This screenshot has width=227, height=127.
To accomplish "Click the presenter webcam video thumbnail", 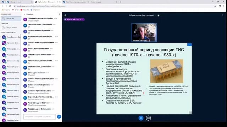I will click(x=144, y=32).
